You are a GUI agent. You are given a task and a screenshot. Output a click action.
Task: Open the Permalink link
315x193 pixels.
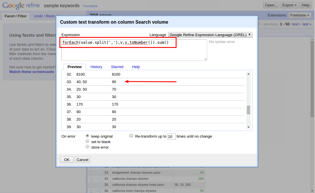tap(90, 6)
